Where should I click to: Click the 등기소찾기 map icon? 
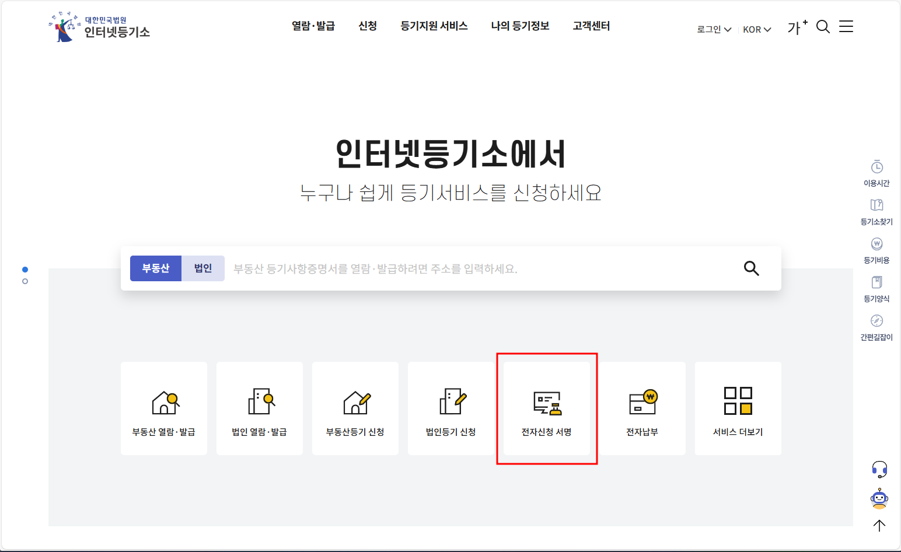click(876, 205)
